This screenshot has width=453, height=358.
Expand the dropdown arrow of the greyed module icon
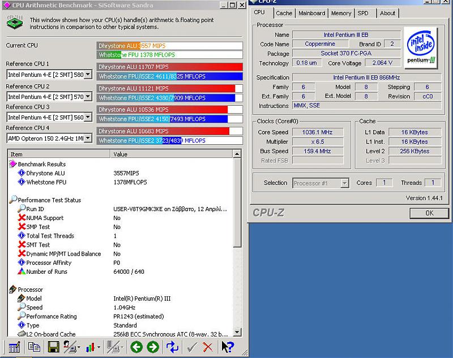(122, 347)
